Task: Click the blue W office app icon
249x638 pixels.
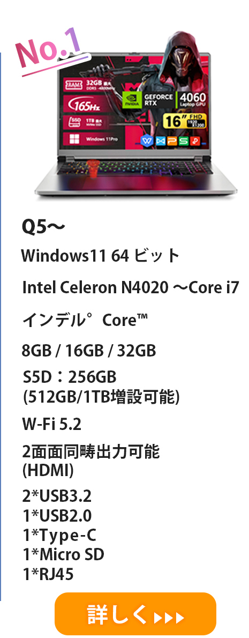Action: [x=146, y=141]
